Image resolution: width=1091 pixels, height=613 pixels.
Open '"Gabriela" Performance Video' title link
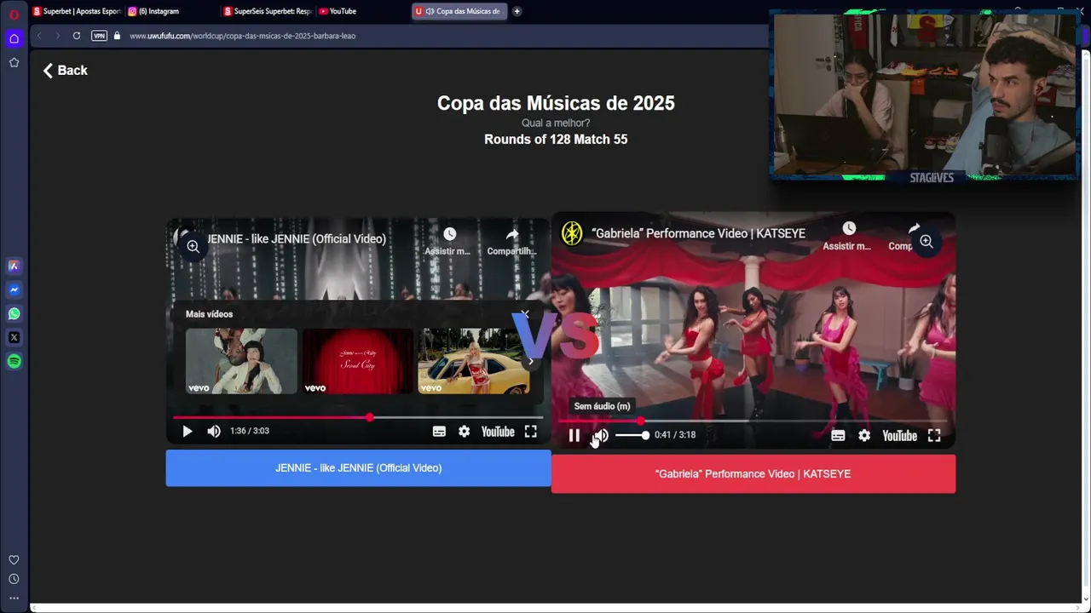tap(698, 233)
